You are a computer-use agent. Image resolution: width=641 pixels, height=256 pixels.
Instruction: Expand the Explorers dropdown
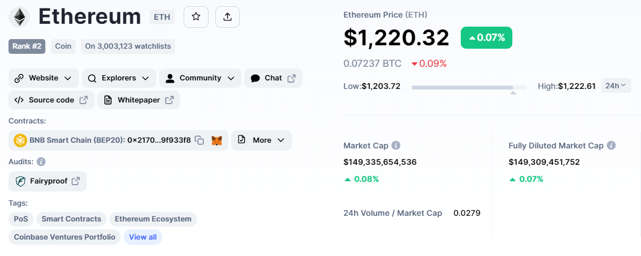coord(119,78)
